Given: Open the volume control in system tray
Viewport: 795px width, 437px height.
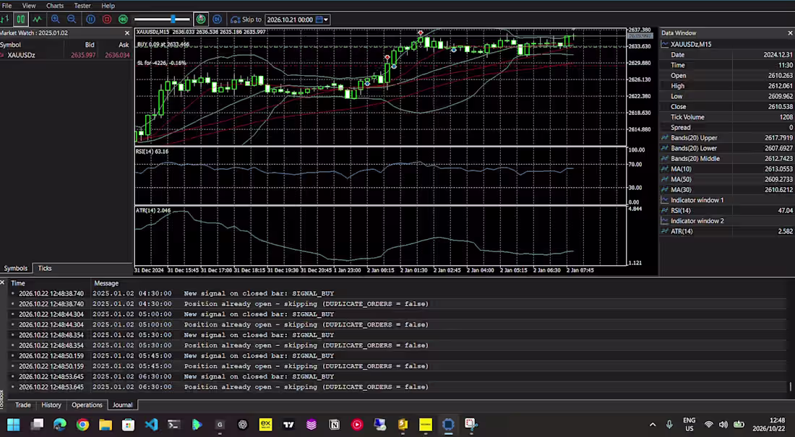Looking at the screenshot, I should point(723,424).
